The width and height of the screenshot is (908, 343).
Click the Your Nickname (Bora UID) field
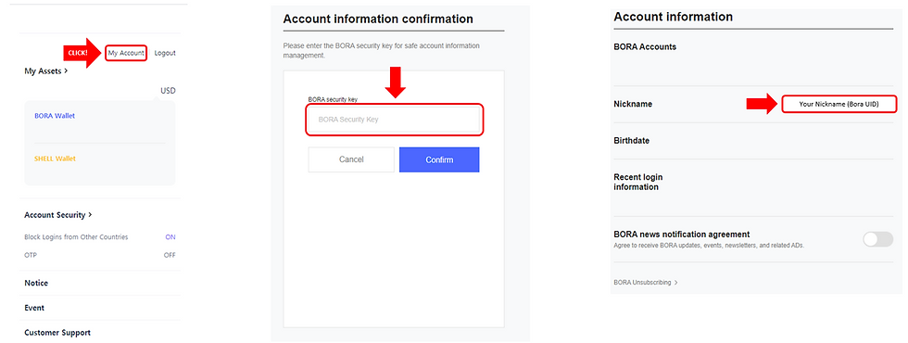pyautogui.click(x=839, y=104)
